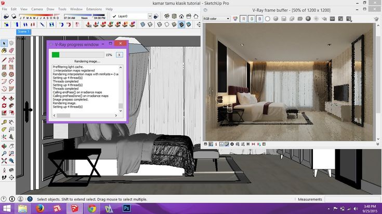Viewport: 382px width, 214px height.
Task: Select the Zoom magnifier tool
Action: [4, 153]
